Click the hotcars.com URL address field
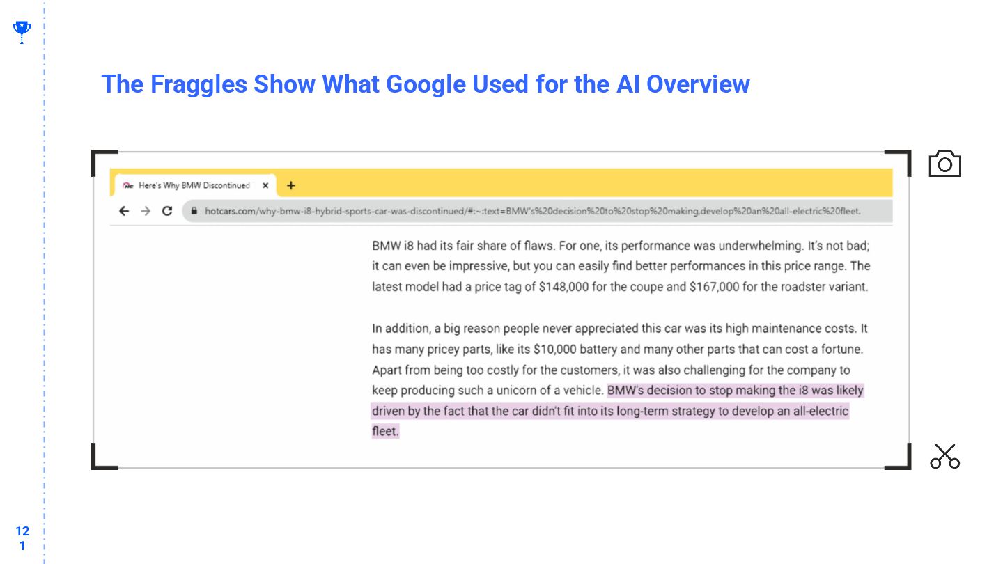The width and height of the screenshot is (1003, 564). 537,211
